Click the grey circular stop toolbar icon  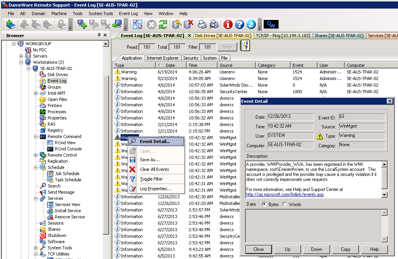[151, 24]
